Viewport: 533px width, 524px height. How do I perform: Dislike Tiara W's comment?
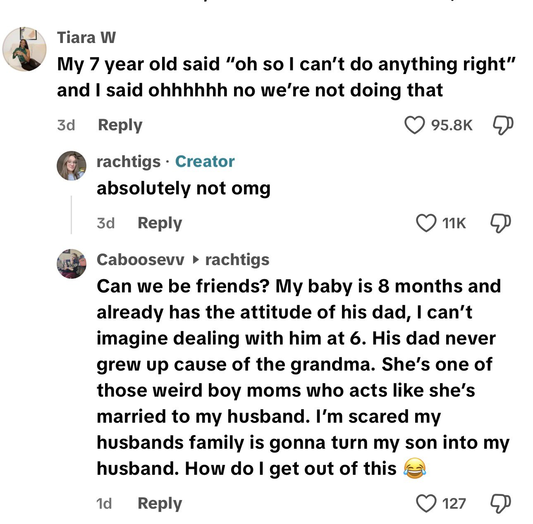[x=503, y=125]
